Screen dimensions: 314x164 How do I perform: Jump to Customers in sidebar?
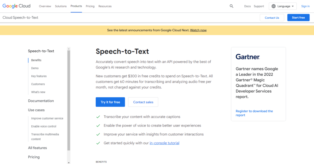pyautogui.click(x=38, y=84)
